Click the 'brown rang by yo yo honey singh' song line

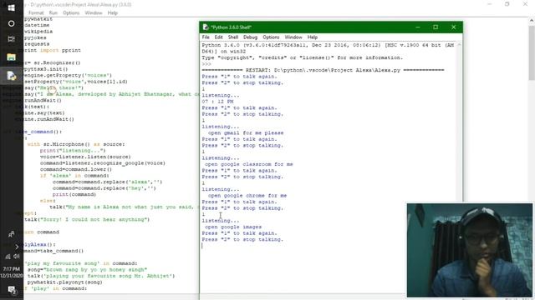click(87, 270)
